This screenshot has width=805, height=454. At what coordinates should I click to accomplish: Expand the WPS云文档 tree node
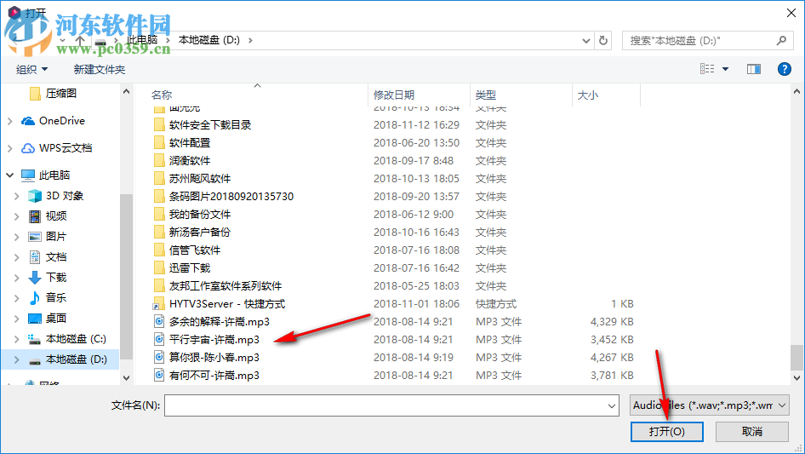pos(9,148)
